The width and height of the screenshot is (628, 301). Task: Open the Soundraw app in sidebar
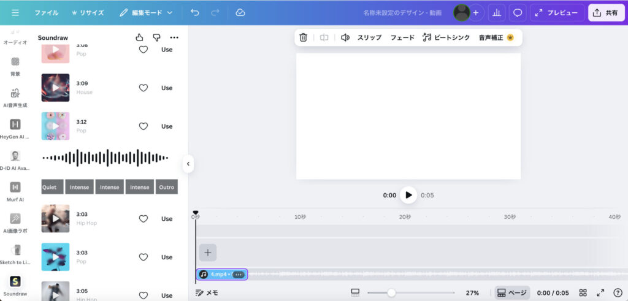coord(15,282)
